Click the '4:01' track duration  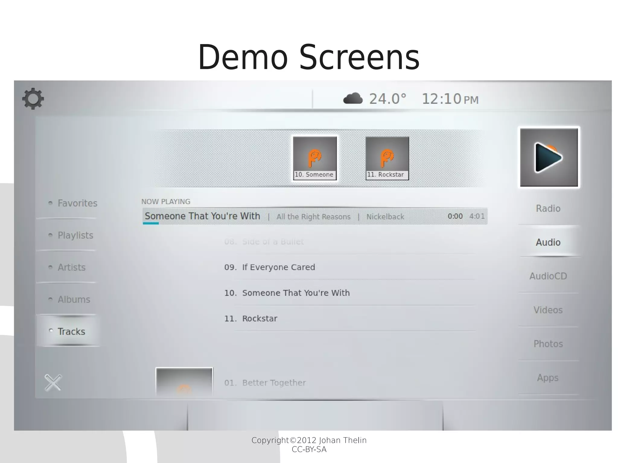(477, 216)
